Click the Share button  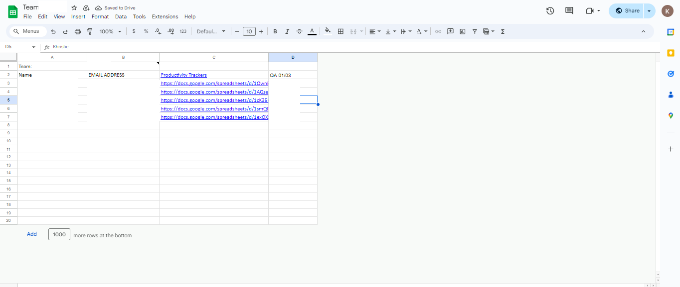click(627, 10)
